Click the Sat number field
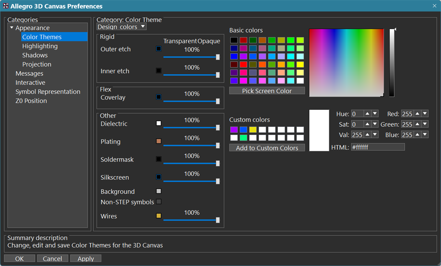Image resolution: width=441 pixels, height=266 pixels. tap(358, 124)
